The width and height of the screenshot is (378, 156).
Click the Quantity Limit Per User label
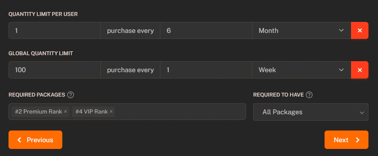tap(43, 14)
